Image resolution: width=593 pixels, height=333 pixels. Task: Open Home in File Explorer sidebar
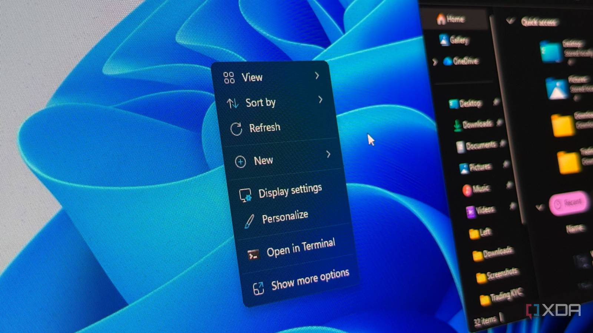451,19
